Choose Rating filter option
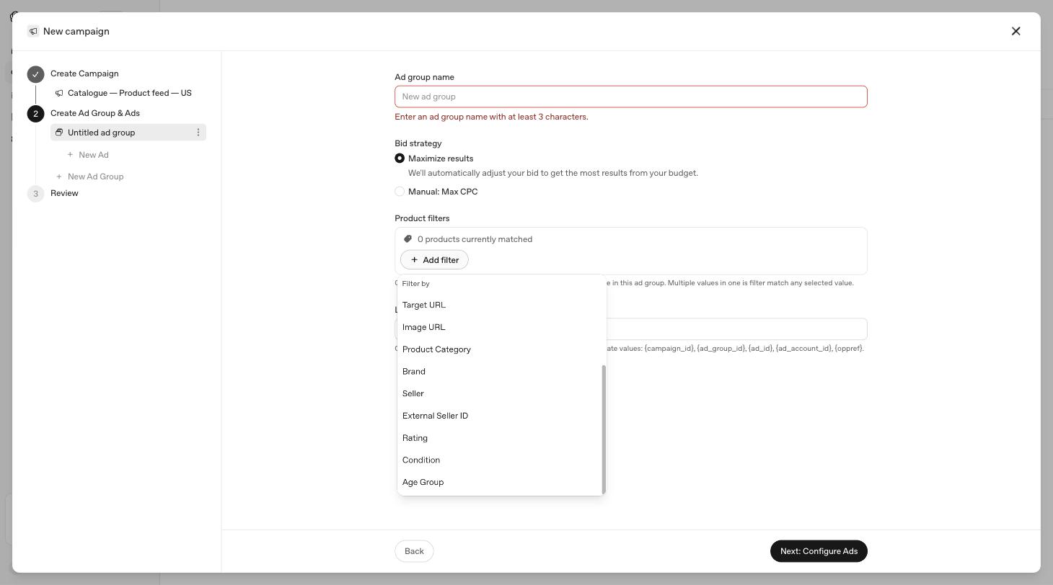The width and height of the screenshot is (1053, 585). [501, 438]
